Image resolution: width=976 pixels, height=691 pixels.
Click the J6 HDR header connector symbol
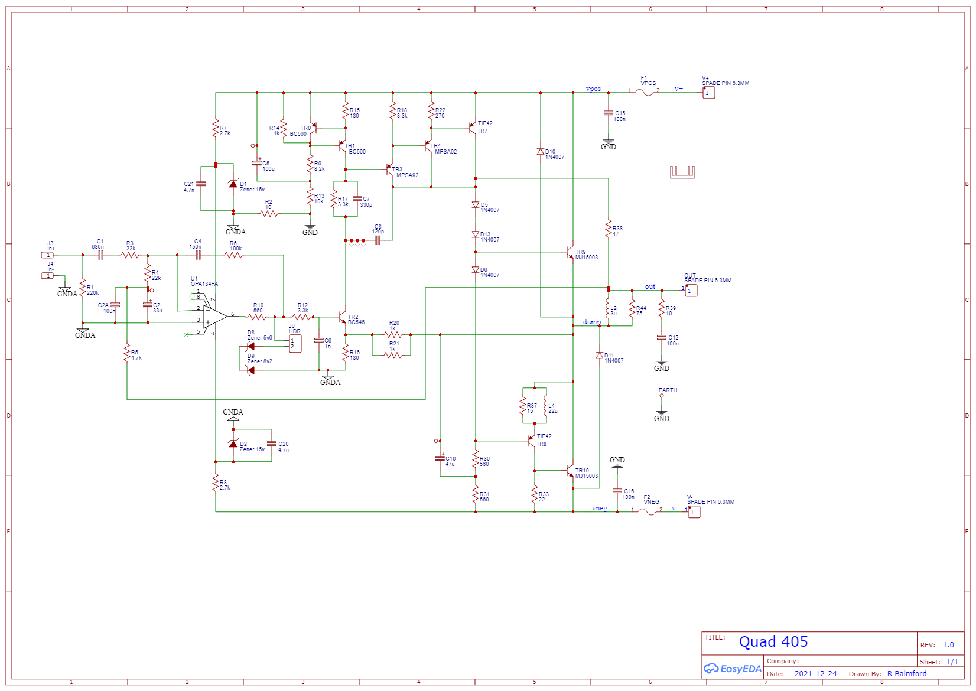point(295,343)
